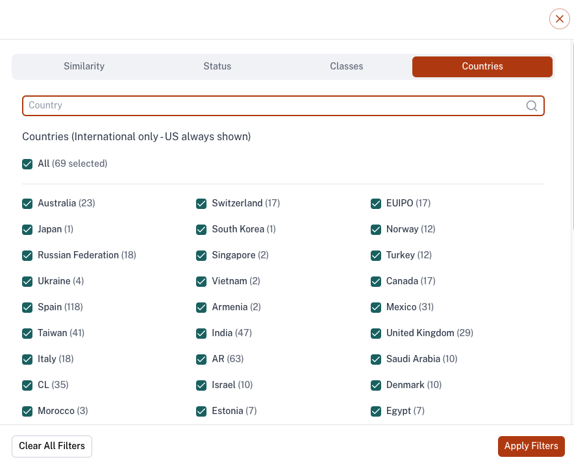The height and width of the screenshot is (464, 574).
Task: Toggle Estonia (7) checkbox
Action: click(201, 411)
